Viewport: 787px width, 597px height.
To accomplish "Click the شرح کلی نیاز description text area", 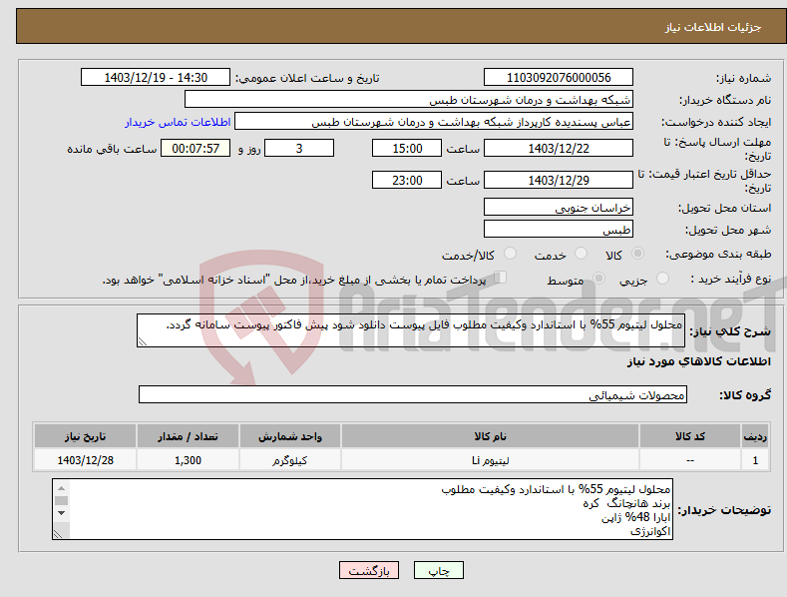I will (x=411, y=330).
